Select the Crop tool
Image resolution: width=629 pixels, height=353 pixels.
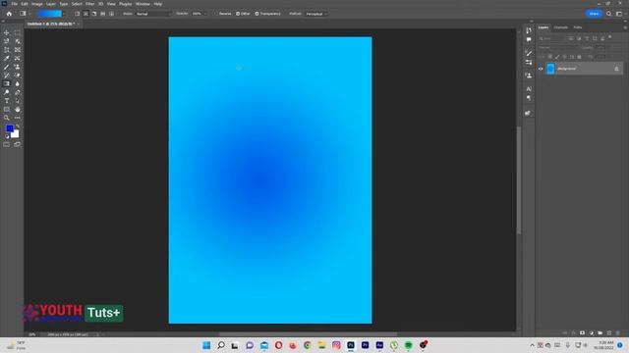[x=7, y=50]
